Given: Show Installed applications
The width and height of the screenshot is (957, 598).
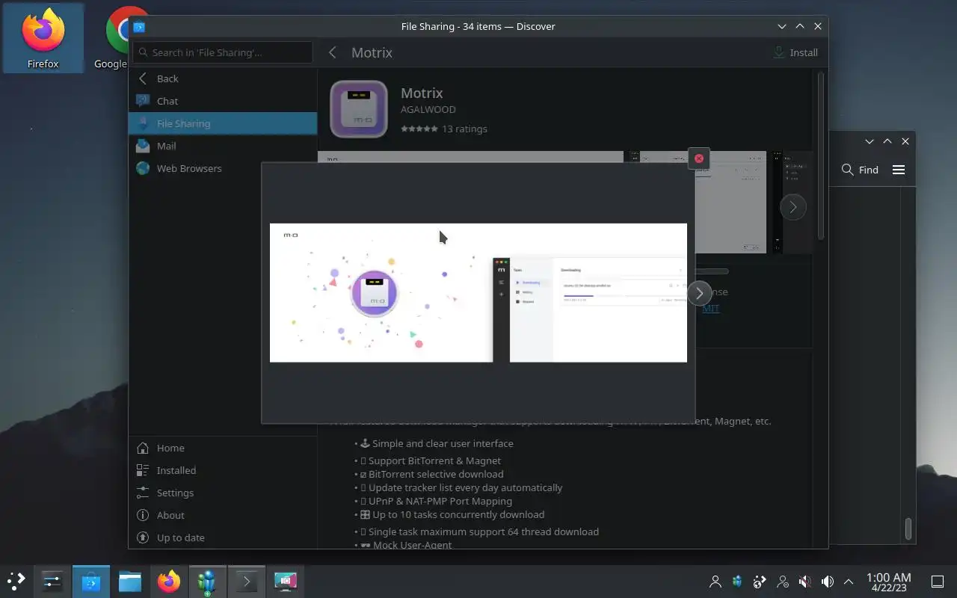Looking at the screenshot, I should point(223,470).
